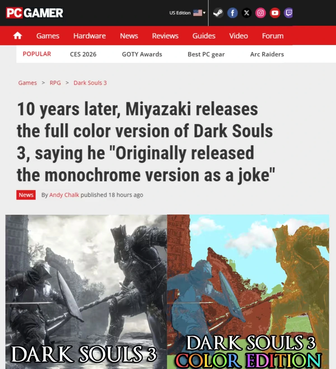The width and height of the screenshot is (336, 369).
Task: Click the PC Gamer logo
Action: click(34, 13)
